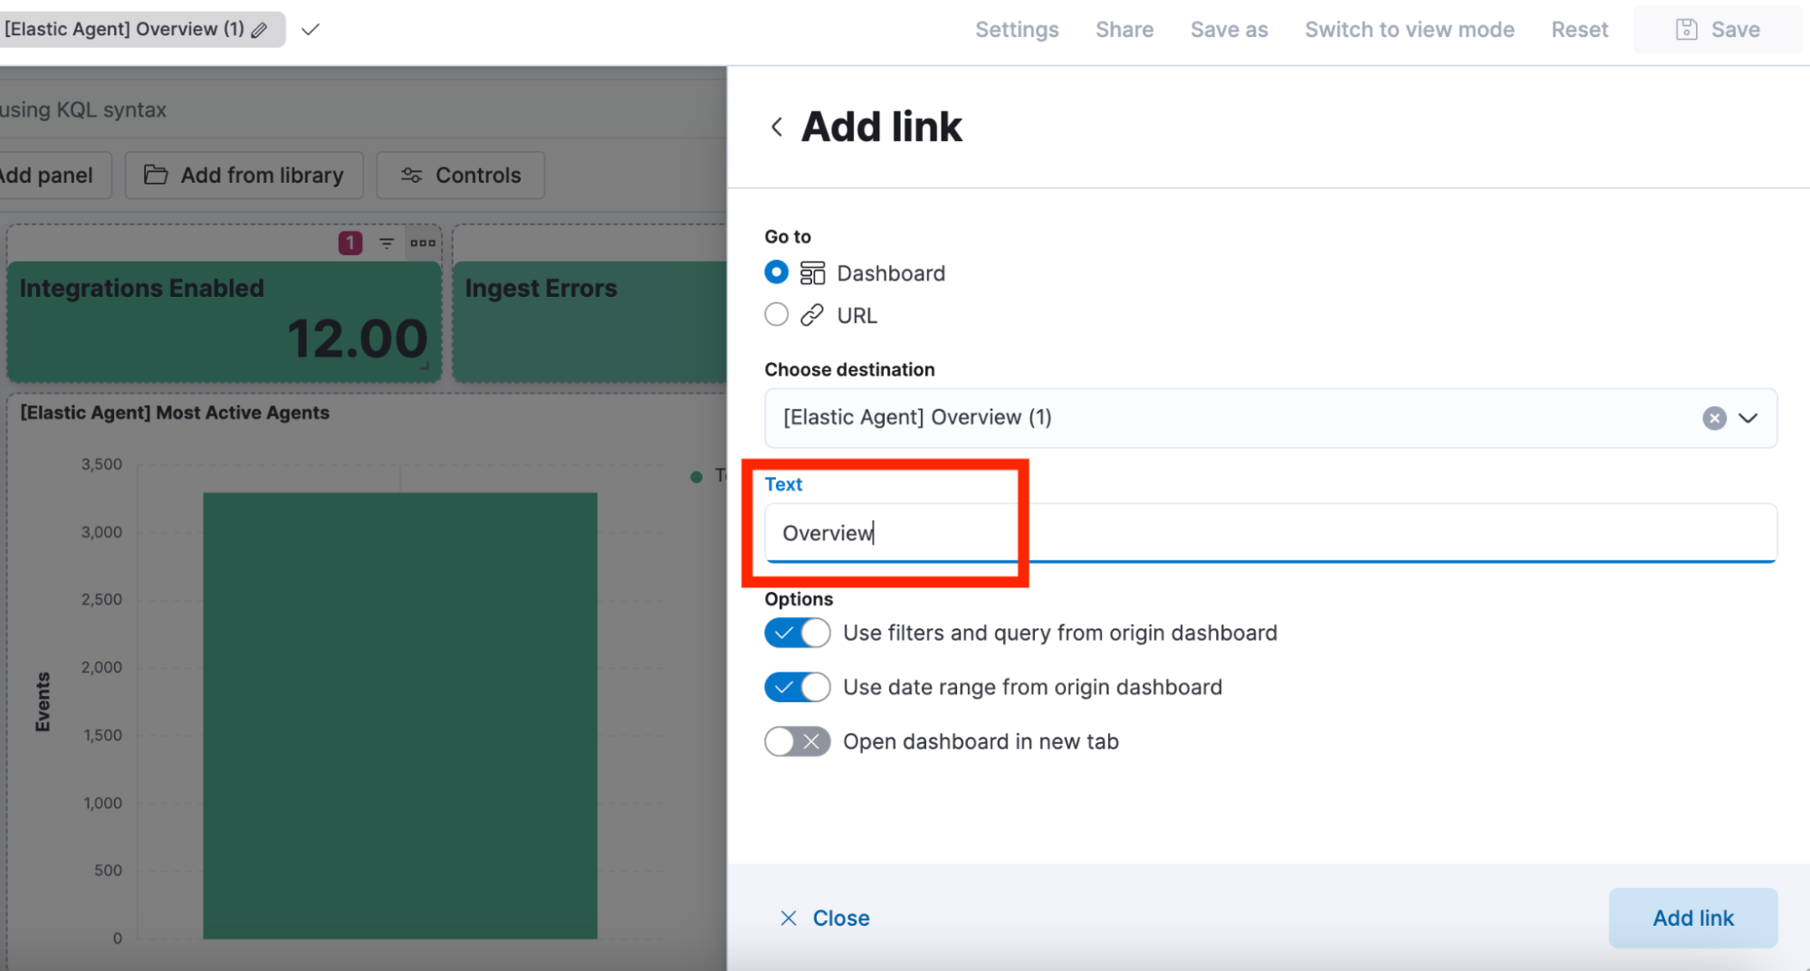Click the badge showing number 1
The width and height of the screenshot is (1810, 971).
click(x=350, y=243)
